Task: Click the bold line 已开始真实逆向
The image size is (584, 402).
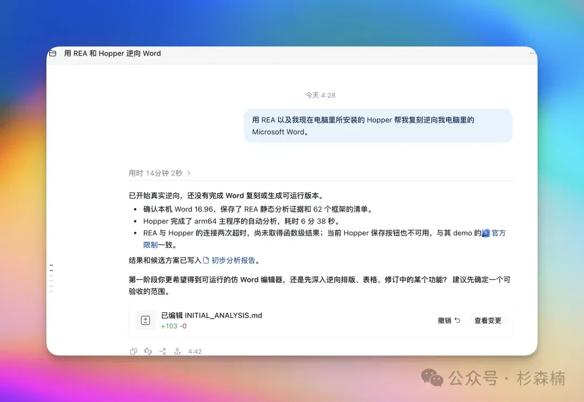Action: point(227,196)
